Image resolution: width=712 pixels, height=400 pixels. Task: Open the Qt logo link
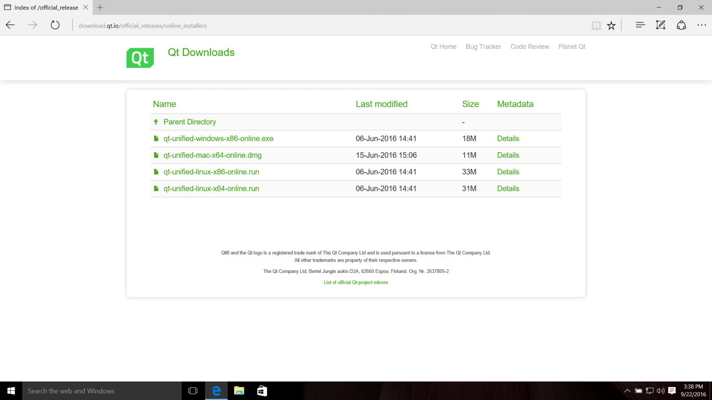click(x=140, y=57)
